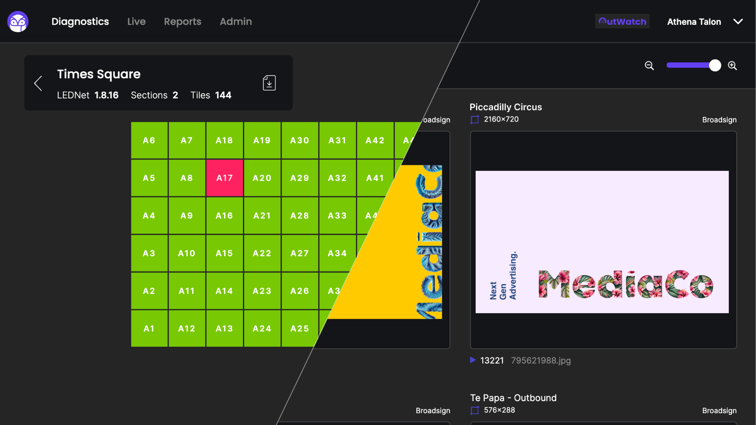This screenshot has width=756, height=425.
Task: Select tile A29
Action: click(300, 178)
